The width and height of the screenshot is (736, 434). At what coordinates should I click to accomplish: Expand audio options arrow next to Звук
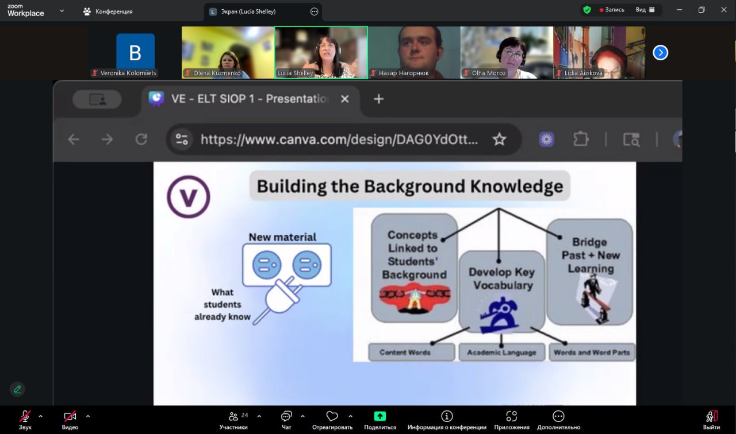[41, 416]
